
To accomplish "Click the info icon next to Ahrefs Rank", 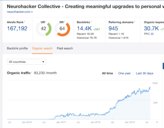I will [24, 22].
